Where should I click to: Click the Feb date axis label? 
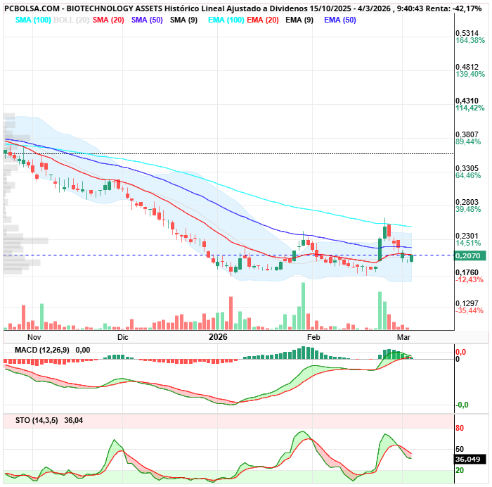tap(313, 337)
